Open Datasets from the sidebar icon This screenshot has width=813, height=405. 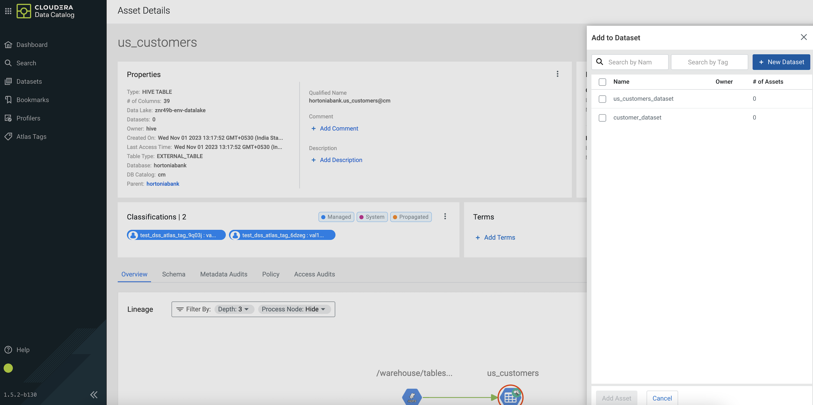click(8, 82)
